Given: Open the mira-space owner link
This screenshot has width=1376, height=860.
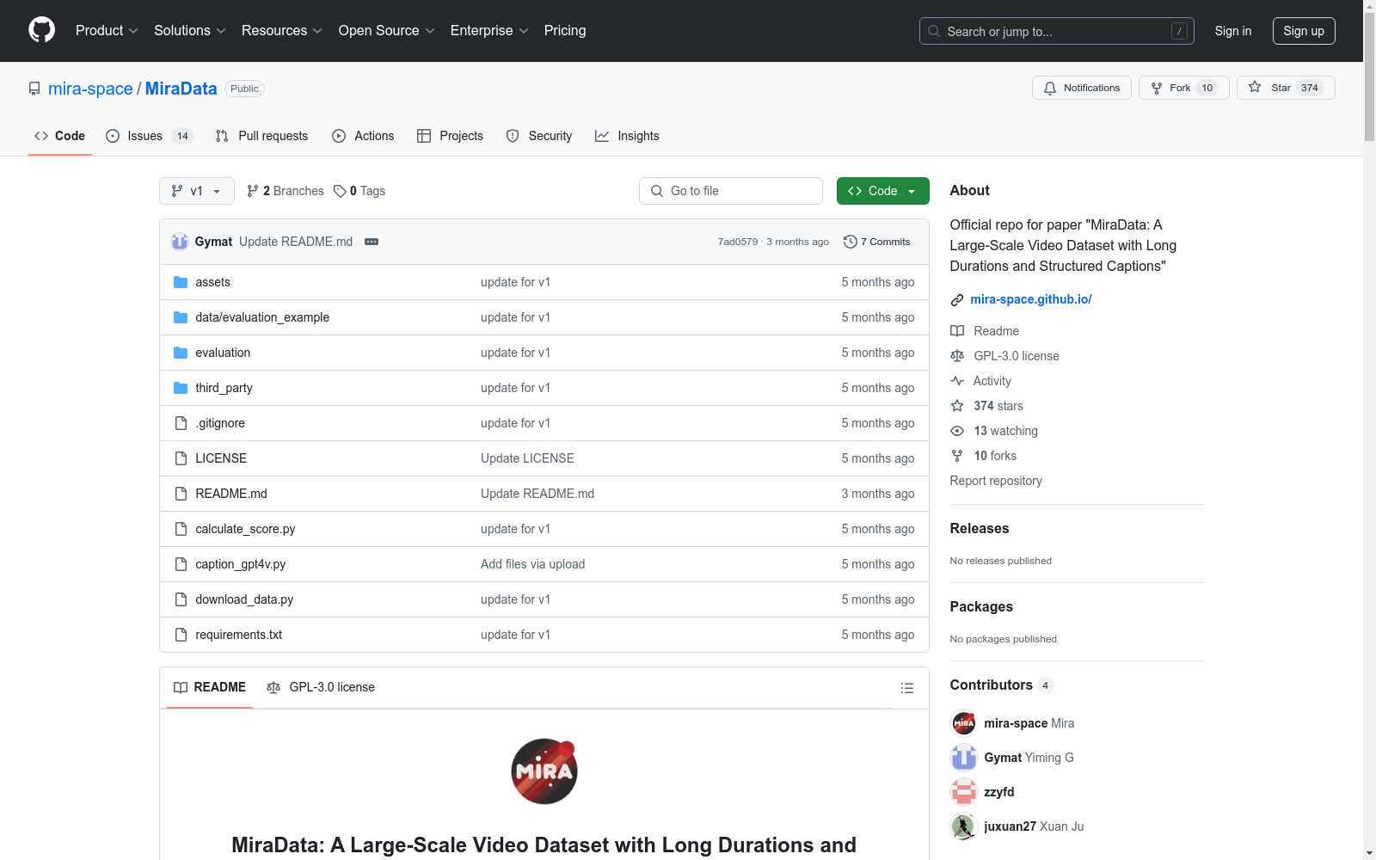Looking at the screenshot, I should (x=90, y=89).
